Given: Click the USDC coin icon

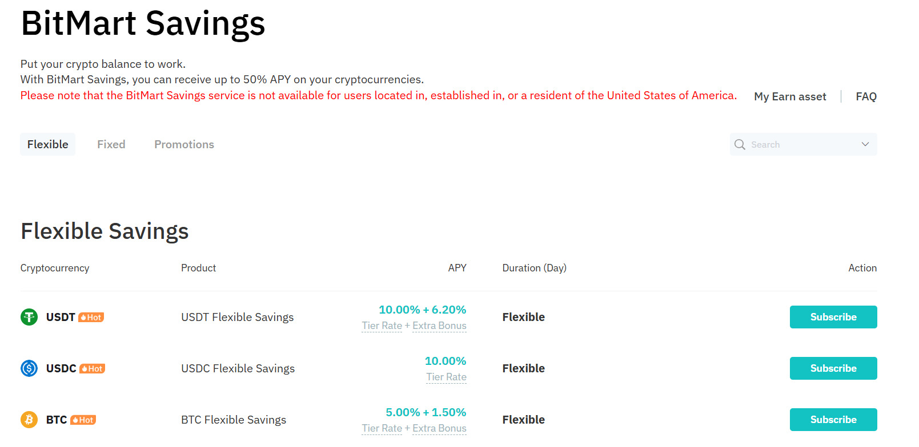Looking at the screenshot, I should click(29, 368).
